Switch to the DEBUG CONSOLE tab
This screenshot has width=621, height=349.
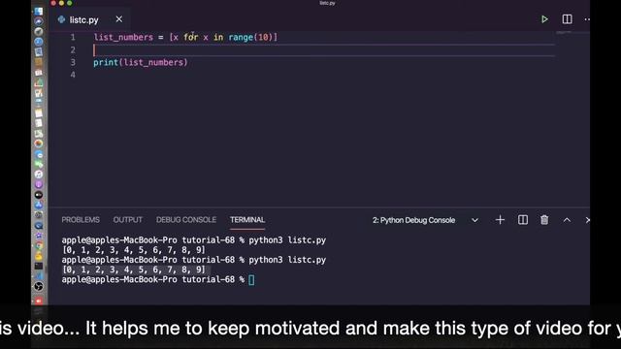pyautogui.click(x=185, y=220)
